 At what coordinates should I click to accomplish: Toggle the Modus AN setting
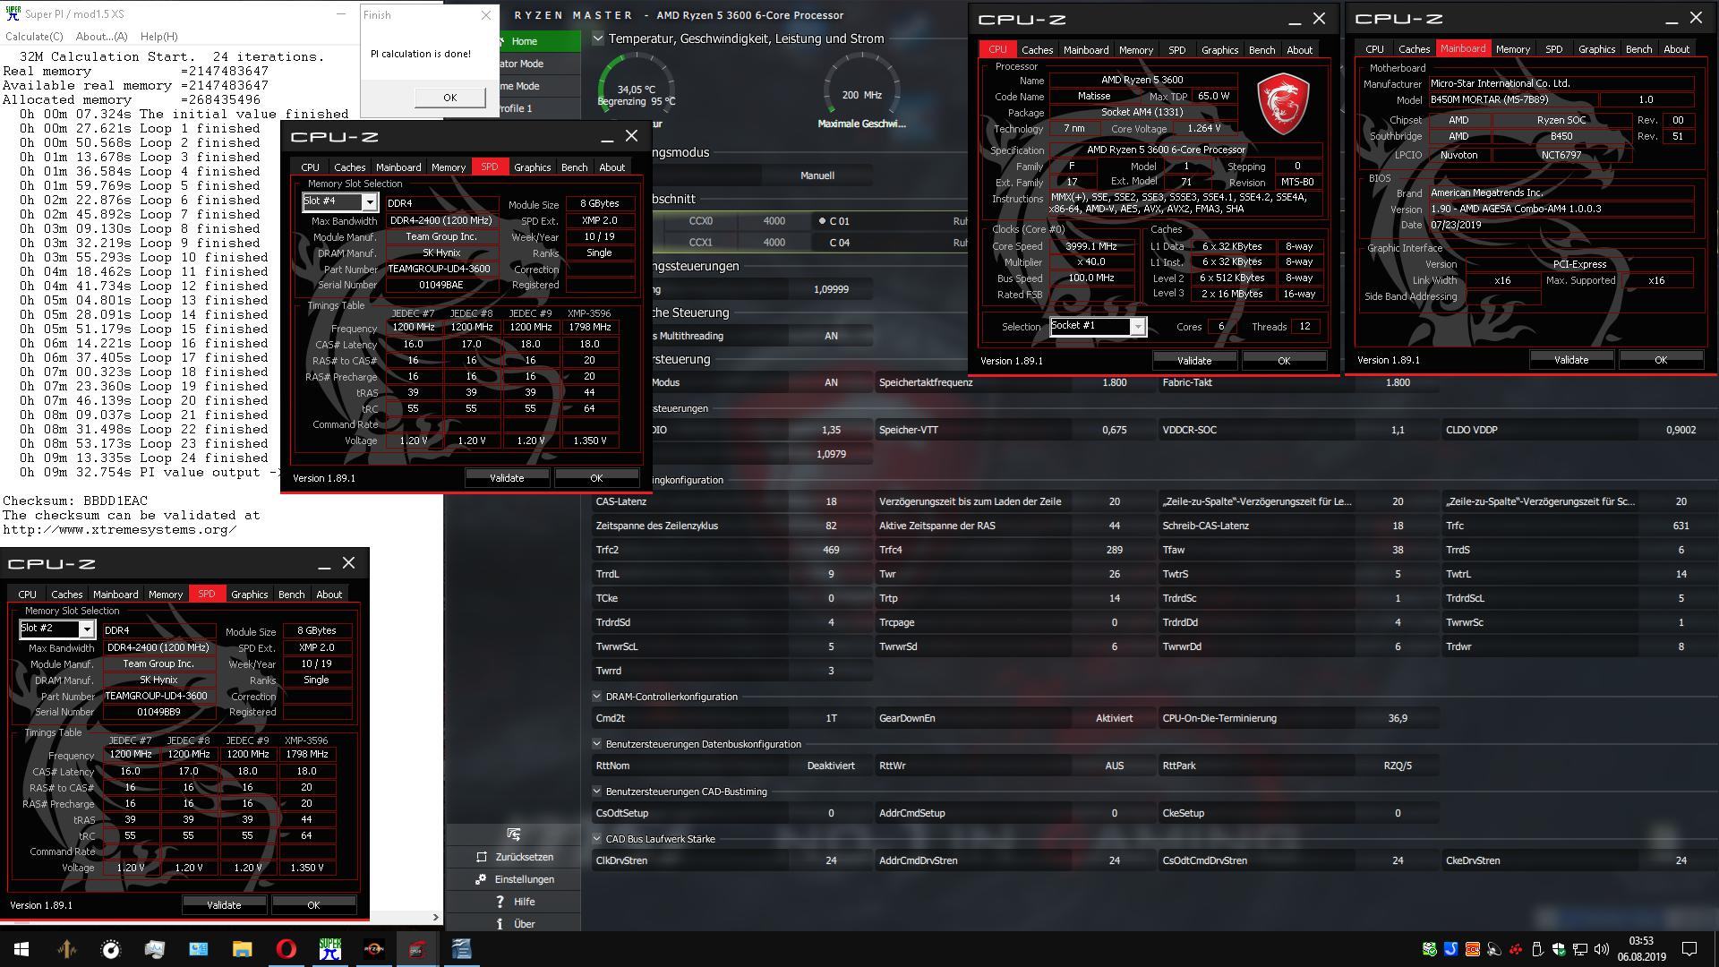click(x=831, y=382)
